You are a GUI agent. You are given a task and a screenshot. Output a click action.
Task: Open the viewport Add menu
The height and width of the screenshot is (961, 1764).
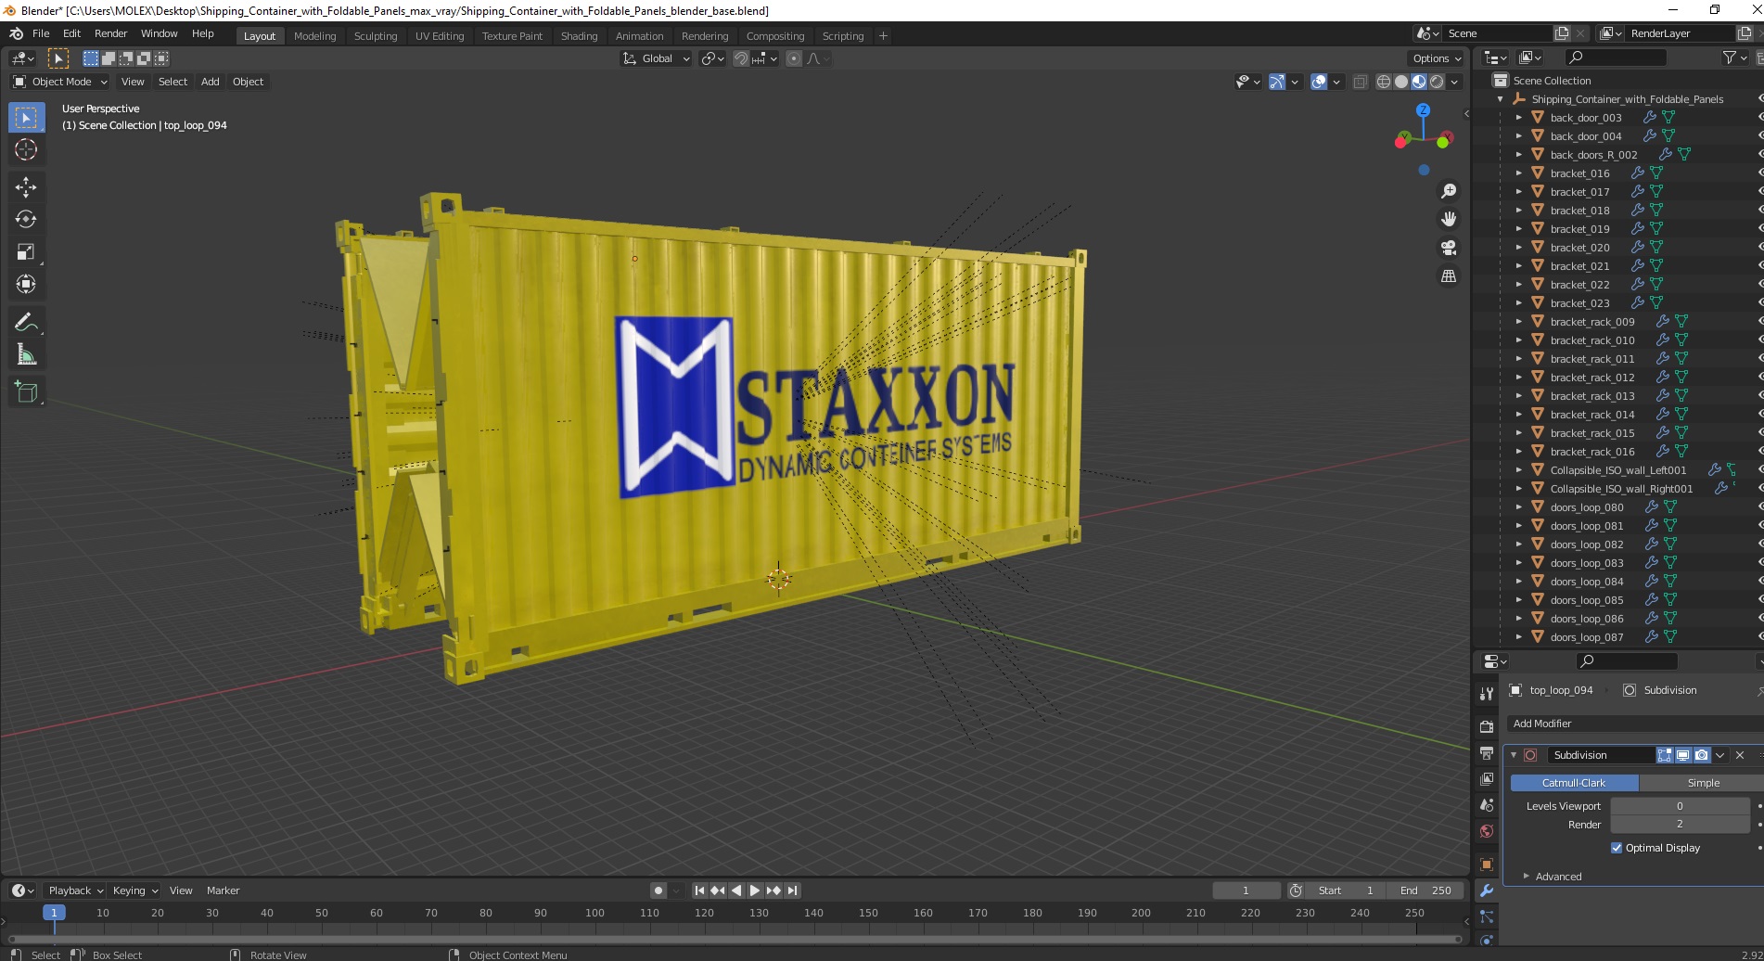click(211, 82)
